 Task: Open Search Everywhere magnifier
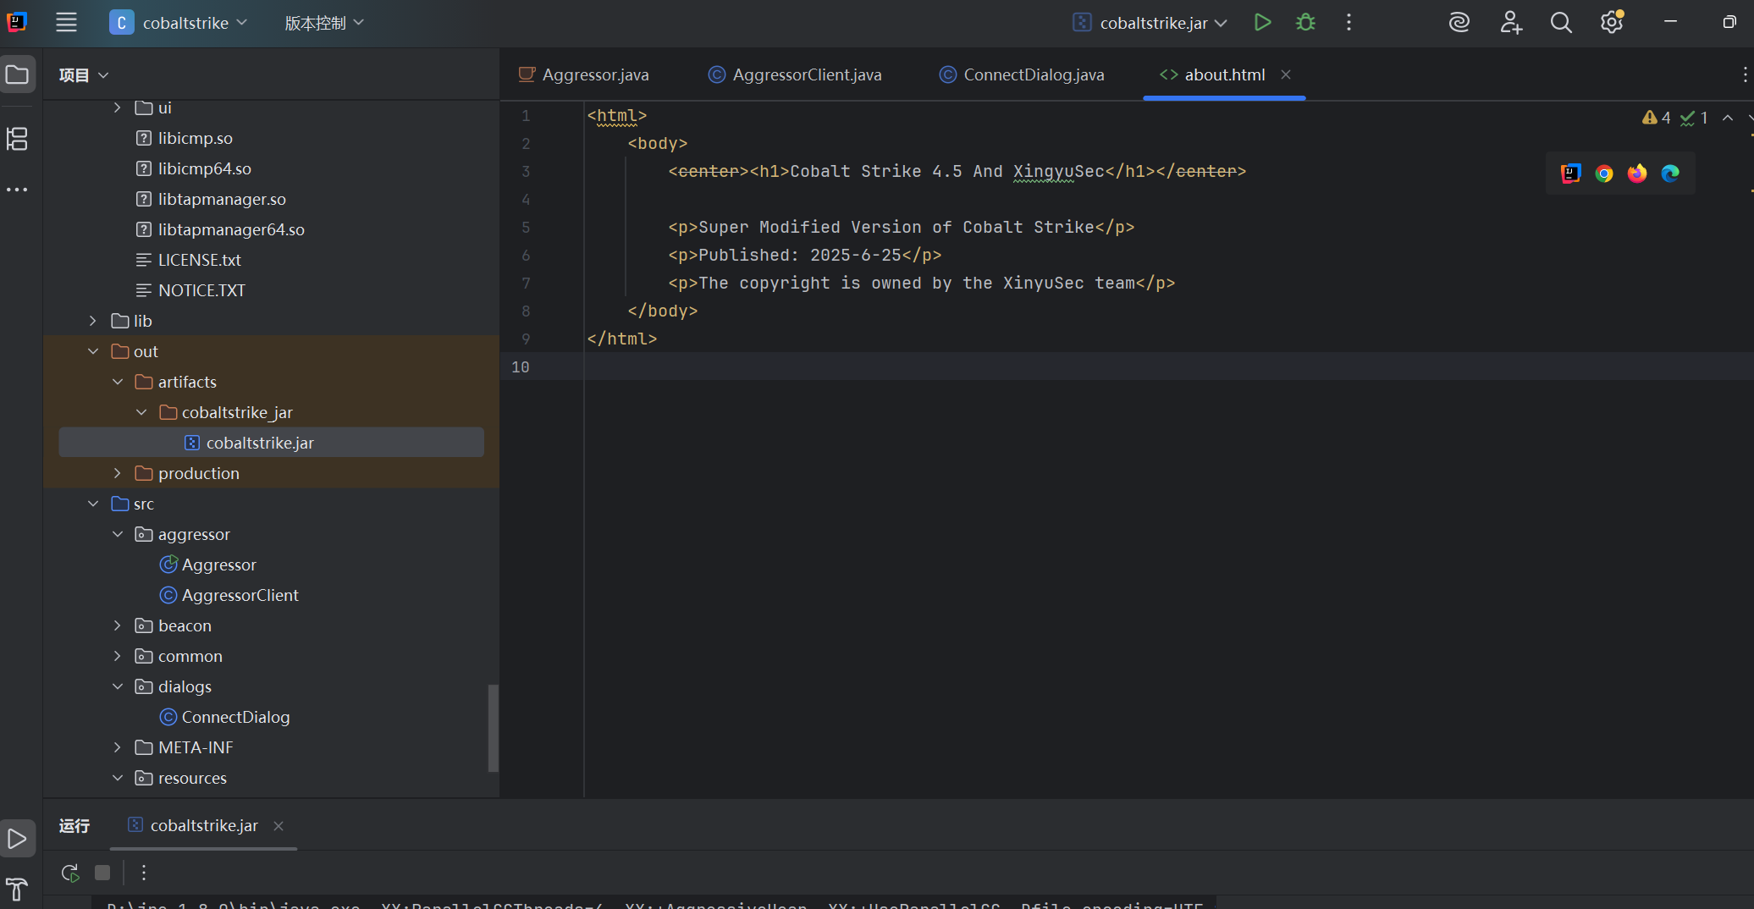point(1561,23)
